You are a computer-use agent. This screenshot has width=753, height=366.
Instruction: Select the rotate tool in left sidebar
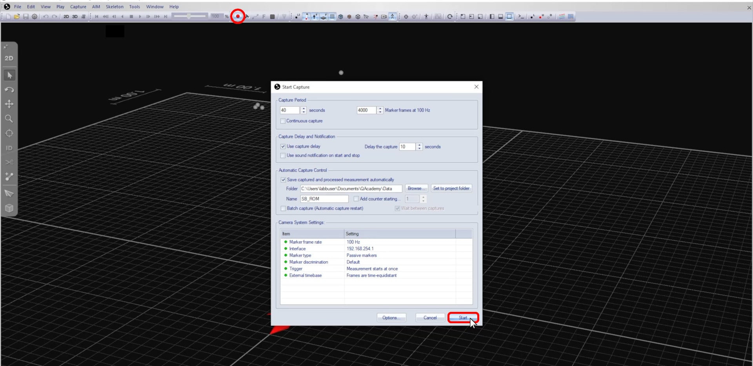coord(9,90)
